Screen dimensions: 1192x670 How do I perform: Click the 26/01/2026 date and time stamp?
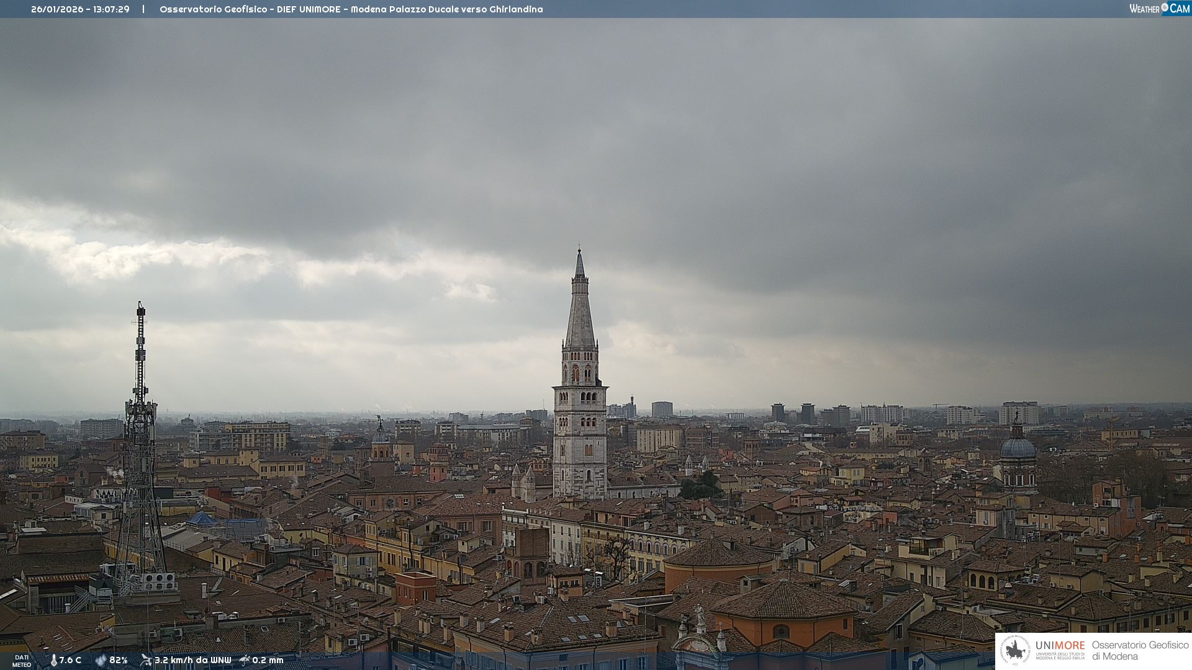point(80,9)
